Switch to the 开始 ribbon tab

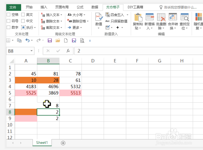(x=29, y=7)
